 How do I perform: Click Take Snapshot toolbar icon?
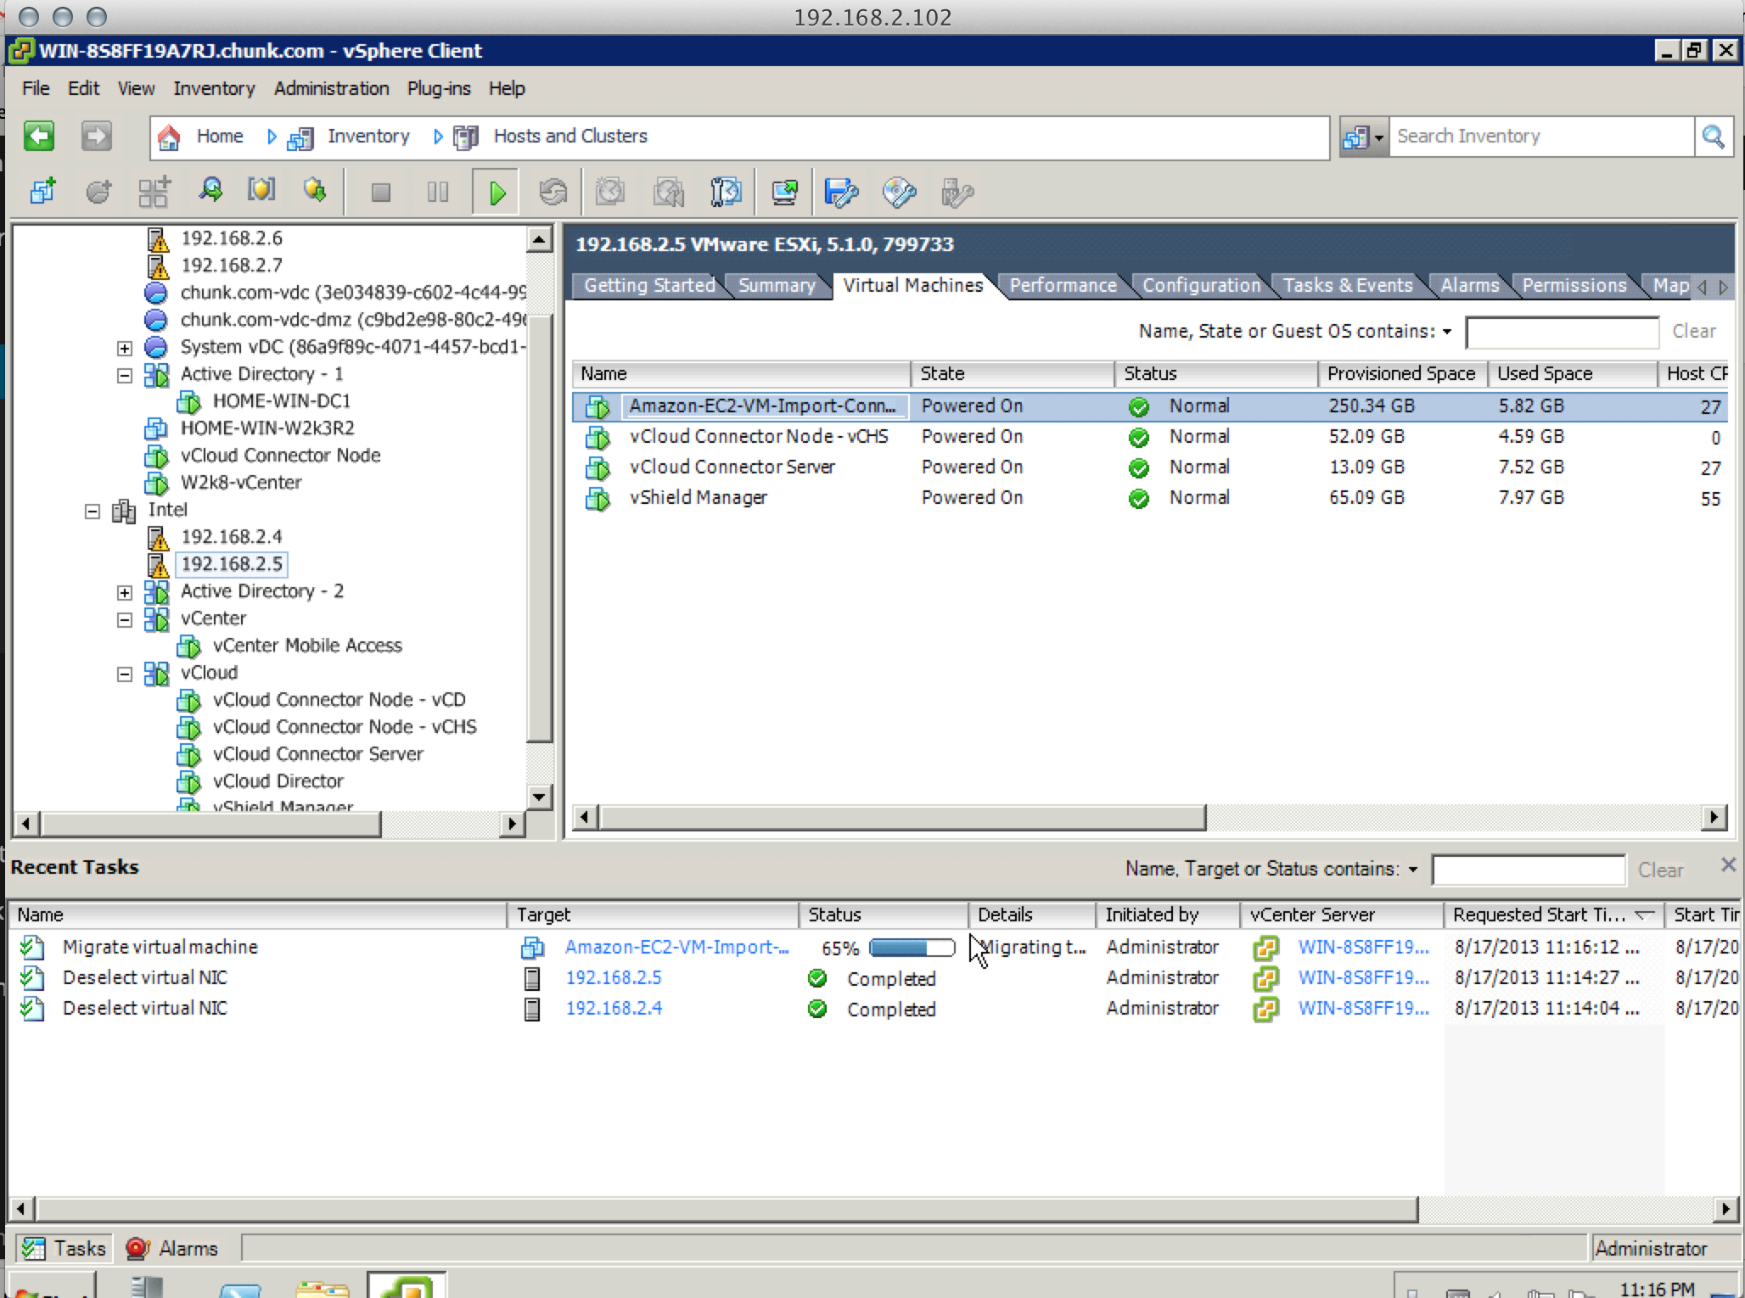[x=610, y=193]
